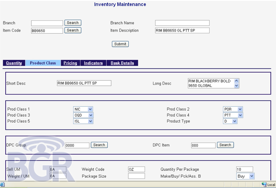Click Search button next to DPC Item
This screenshot has width=276, height=188.
225,145
